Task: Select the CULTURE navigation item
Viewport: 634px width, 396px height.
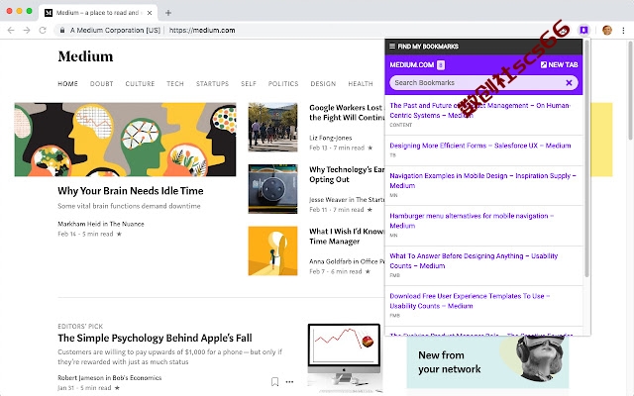Action: [x=140, y=83]
